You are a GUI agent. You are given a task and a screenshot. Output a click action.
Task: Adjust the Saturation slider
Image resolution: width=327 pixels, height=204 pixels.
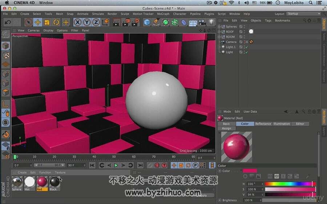coord(290,189)
